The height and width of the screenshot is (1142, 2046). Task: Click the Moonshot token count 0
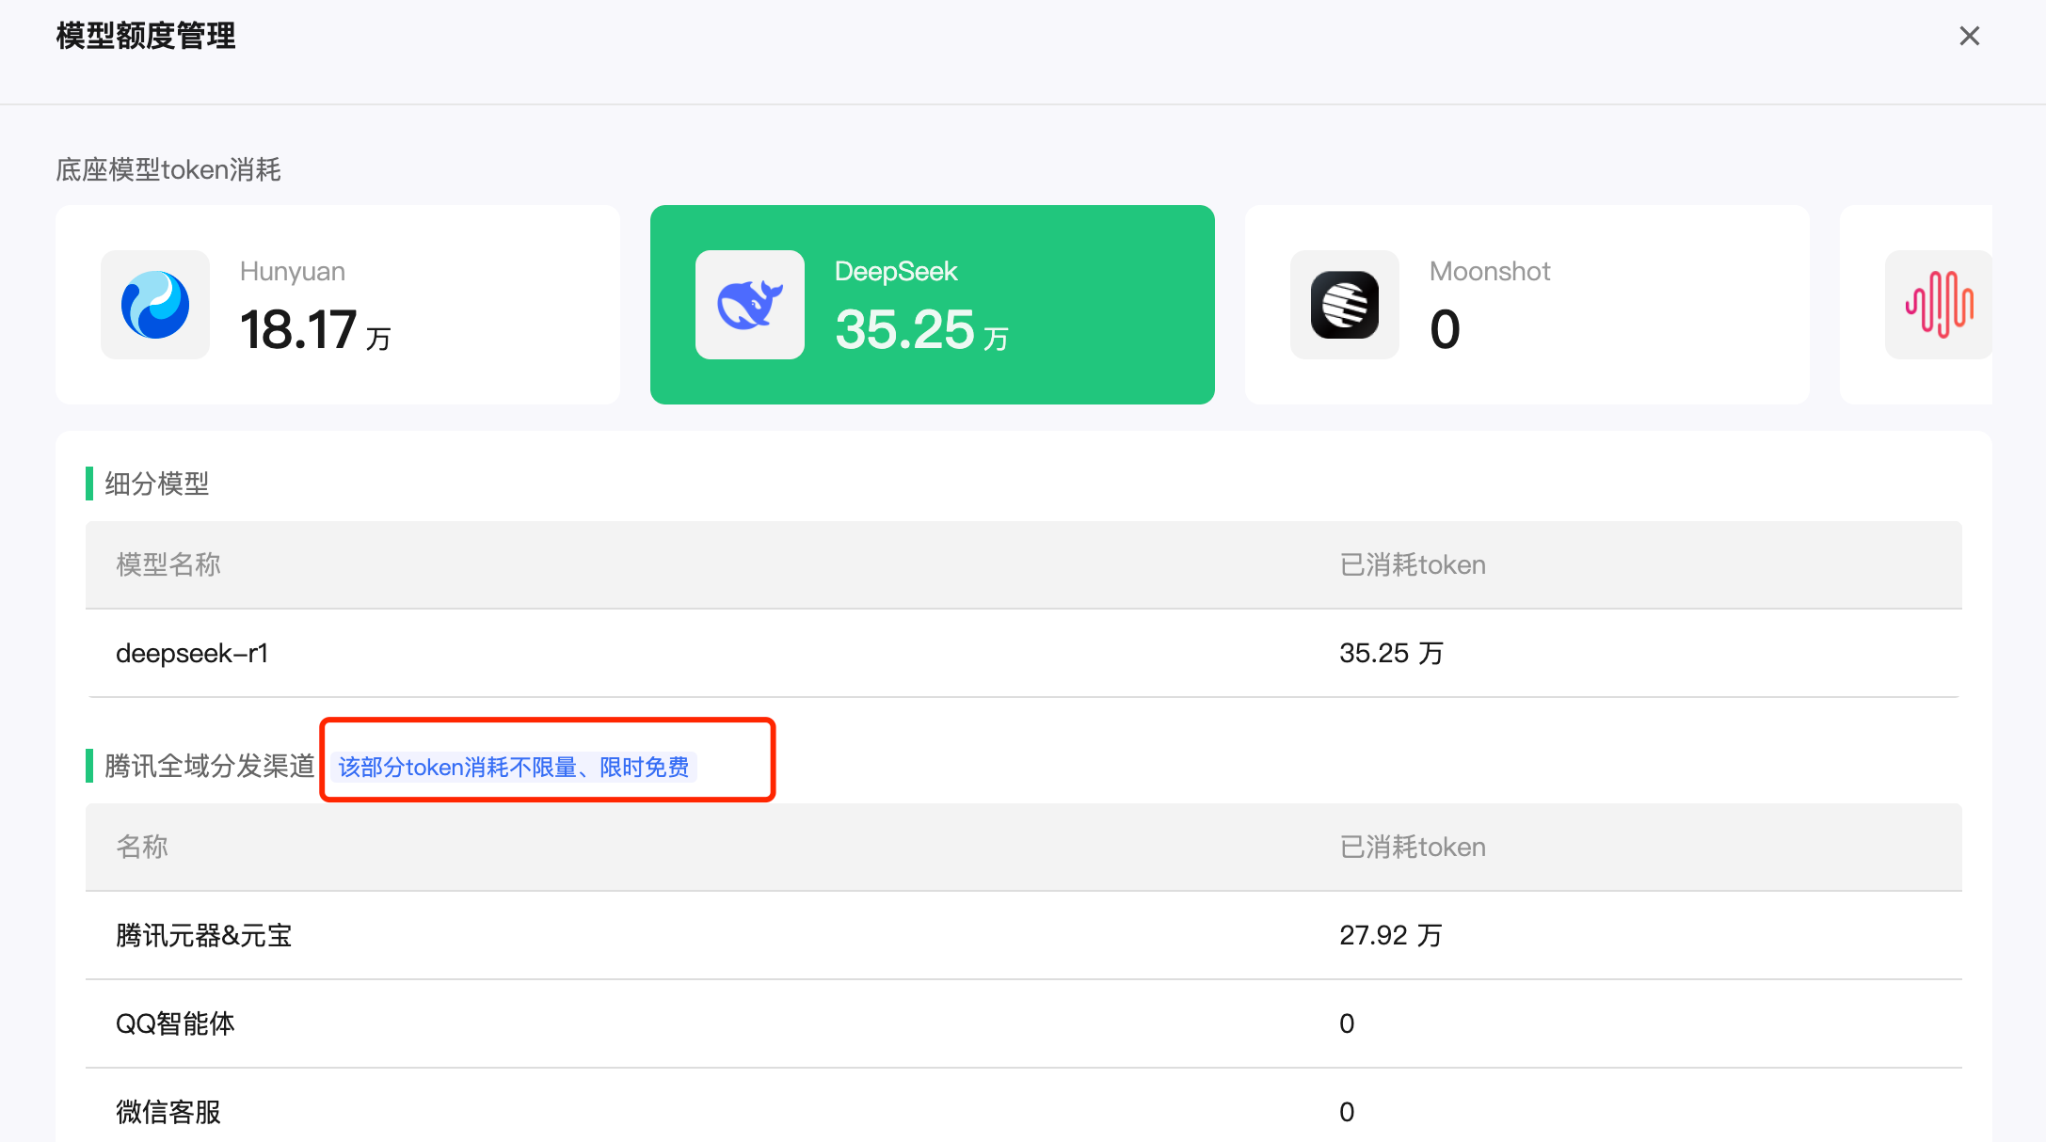1445,330
